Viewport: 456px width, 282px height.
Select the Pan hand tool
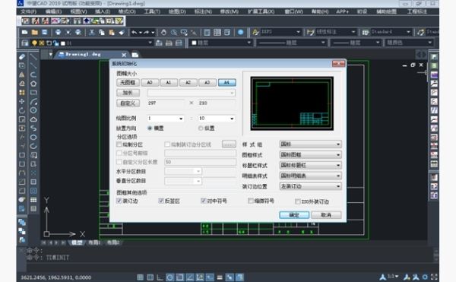point(163,32)
